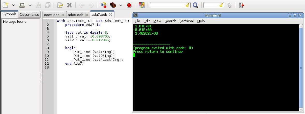Click the "Put_Line (val1'Img);" line
This screenshot has width=305, height=114.
tap(94, 52)
